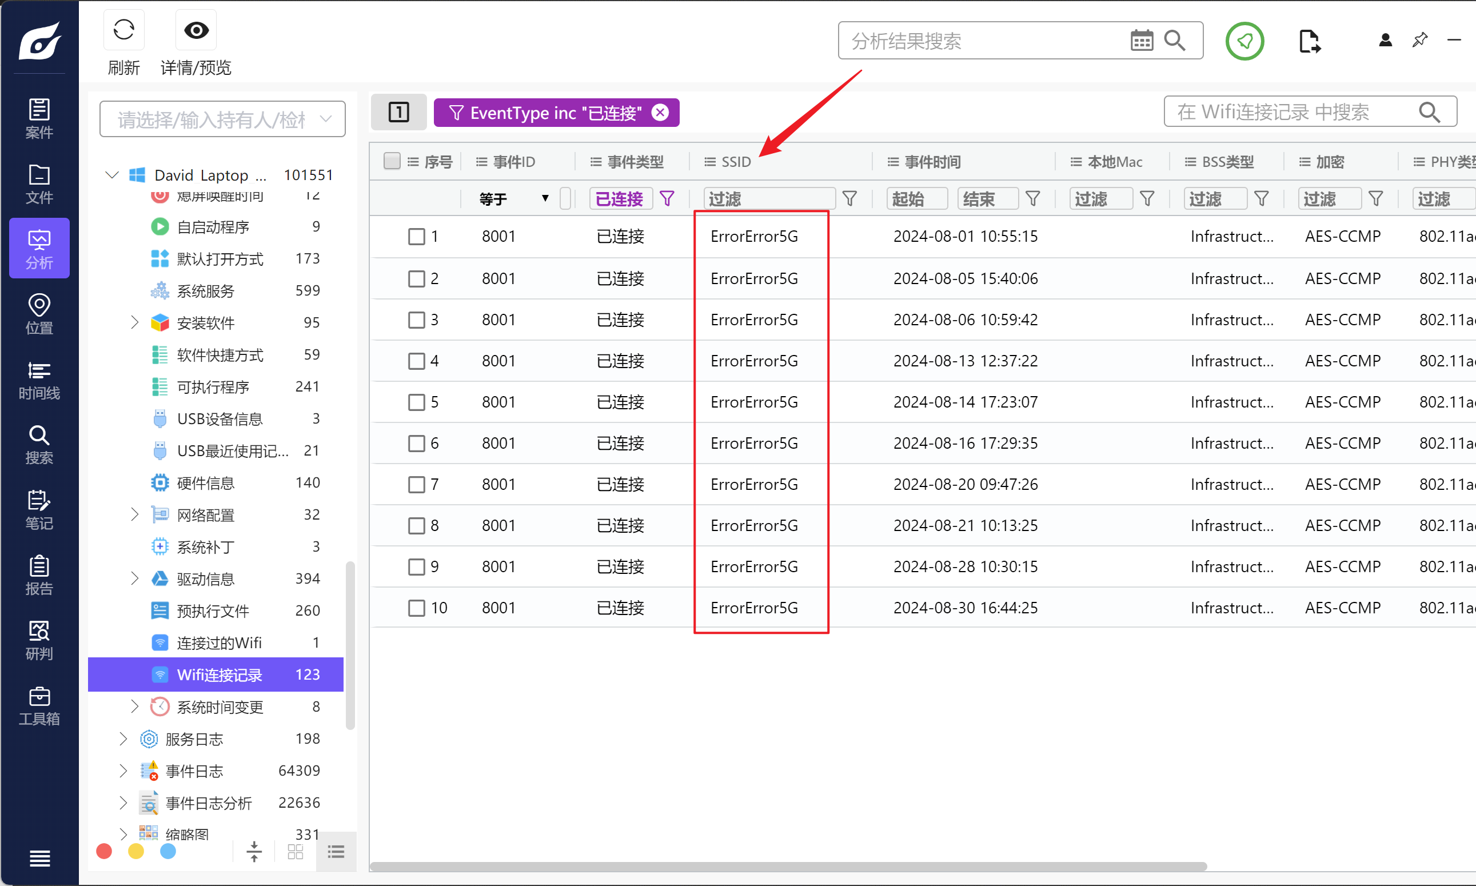Click the pin icon at top right
1476x886 pixels.
click(x=1419, y=41)
